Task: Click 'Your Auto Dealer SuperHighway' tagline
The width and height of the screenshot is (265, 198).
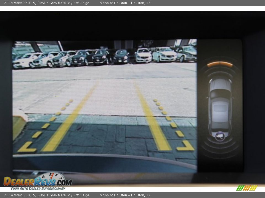Action: click(38, 189)
